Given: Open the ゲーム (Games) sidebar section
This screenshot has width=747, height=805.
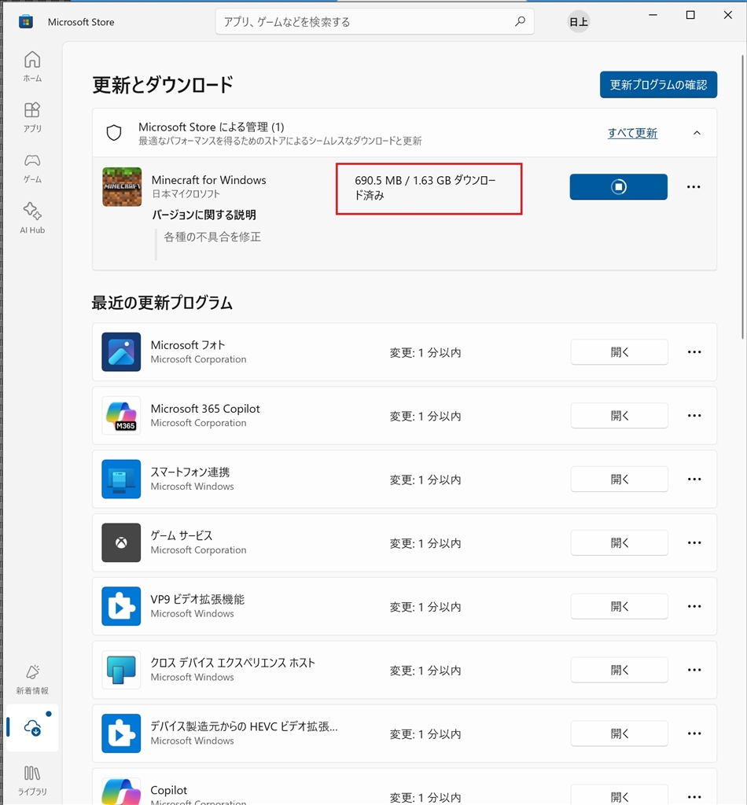Looking at the screenshot, I should 31,168.
